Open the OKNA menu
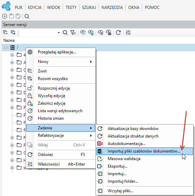This screenshot has height=196, width=195. coord(134,8)
